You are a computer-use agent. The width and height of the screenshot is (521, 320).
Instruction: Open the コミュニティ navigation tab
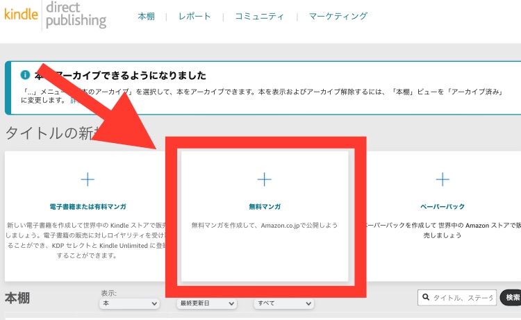[x=260, y=16]
